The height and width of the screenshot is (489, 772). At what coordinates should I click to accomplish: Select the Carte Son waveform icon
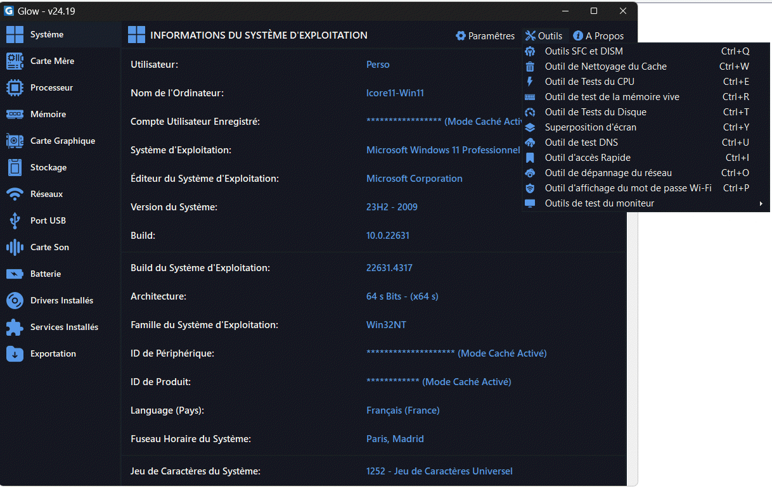point(15,247)
